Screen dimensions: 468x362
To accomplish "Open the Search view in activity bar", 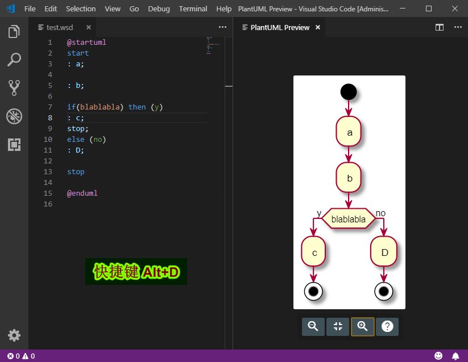I will [x=14, y=60].
